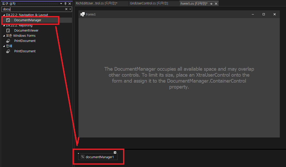
Task: Select documentManager1 in component tray
Action: [x=98, y=157]
